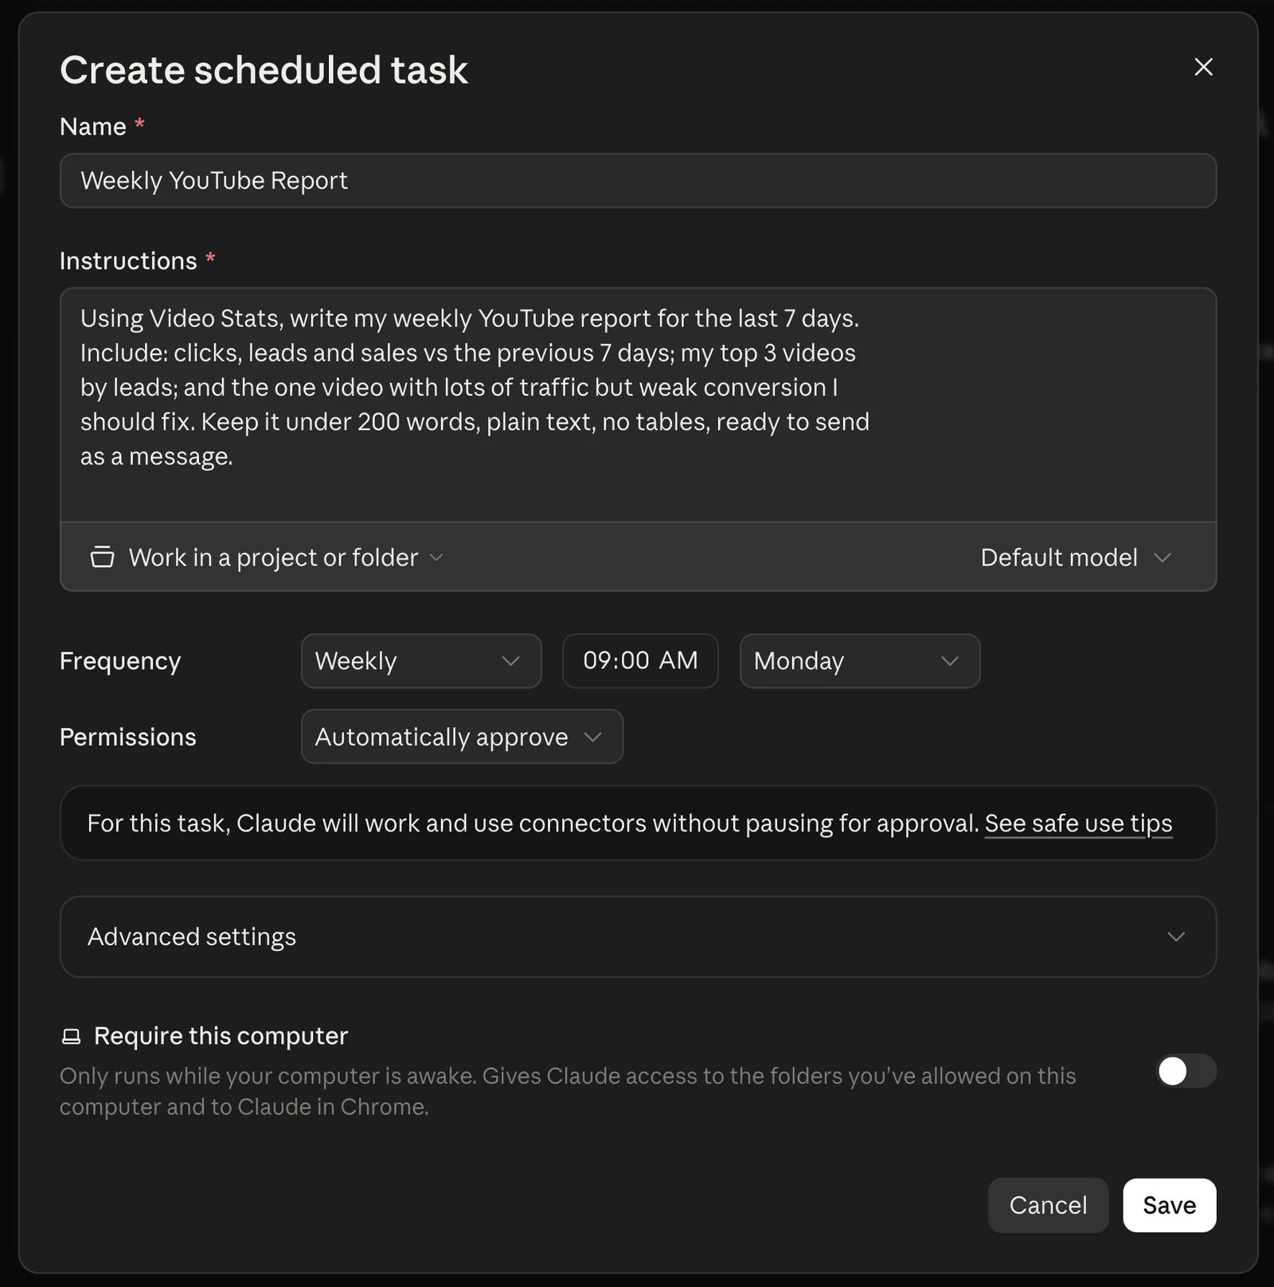Expand the Advanced settings section

[638, 937]
